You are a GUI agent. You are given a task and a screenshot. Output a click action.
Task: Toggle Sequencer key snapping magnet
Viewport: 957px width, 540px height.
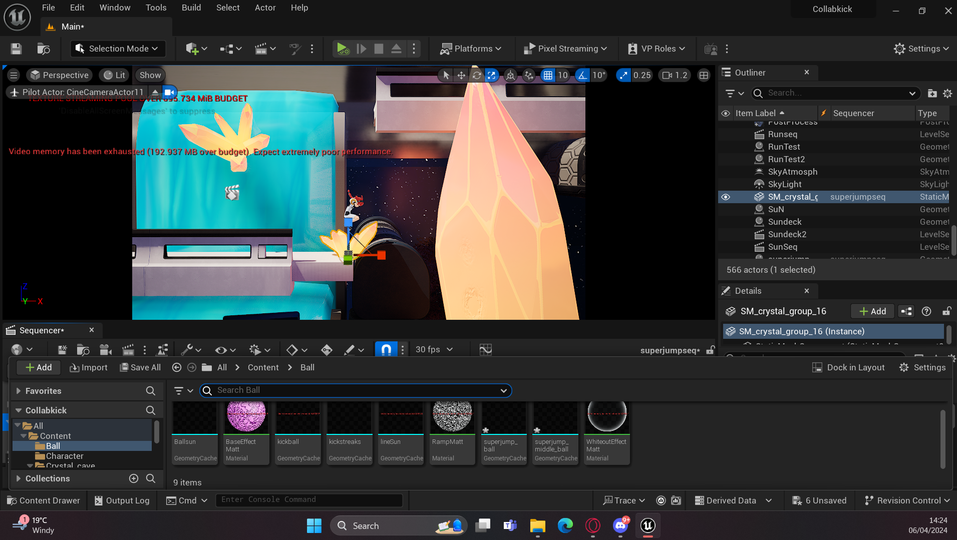coord(386,349)
